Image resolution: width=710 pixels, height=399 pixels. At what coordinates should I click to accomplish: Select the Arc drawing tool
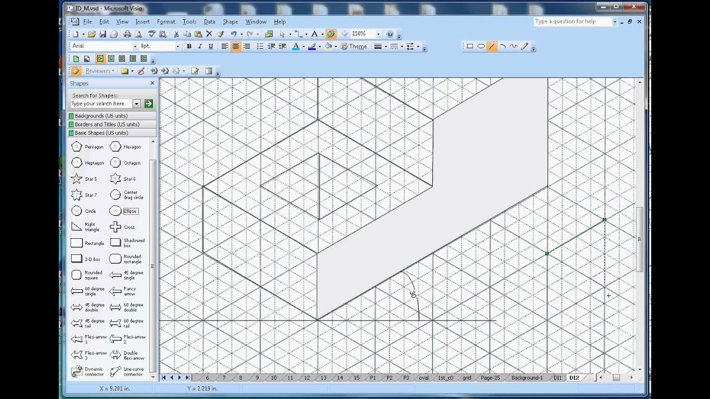pos(503,47)
